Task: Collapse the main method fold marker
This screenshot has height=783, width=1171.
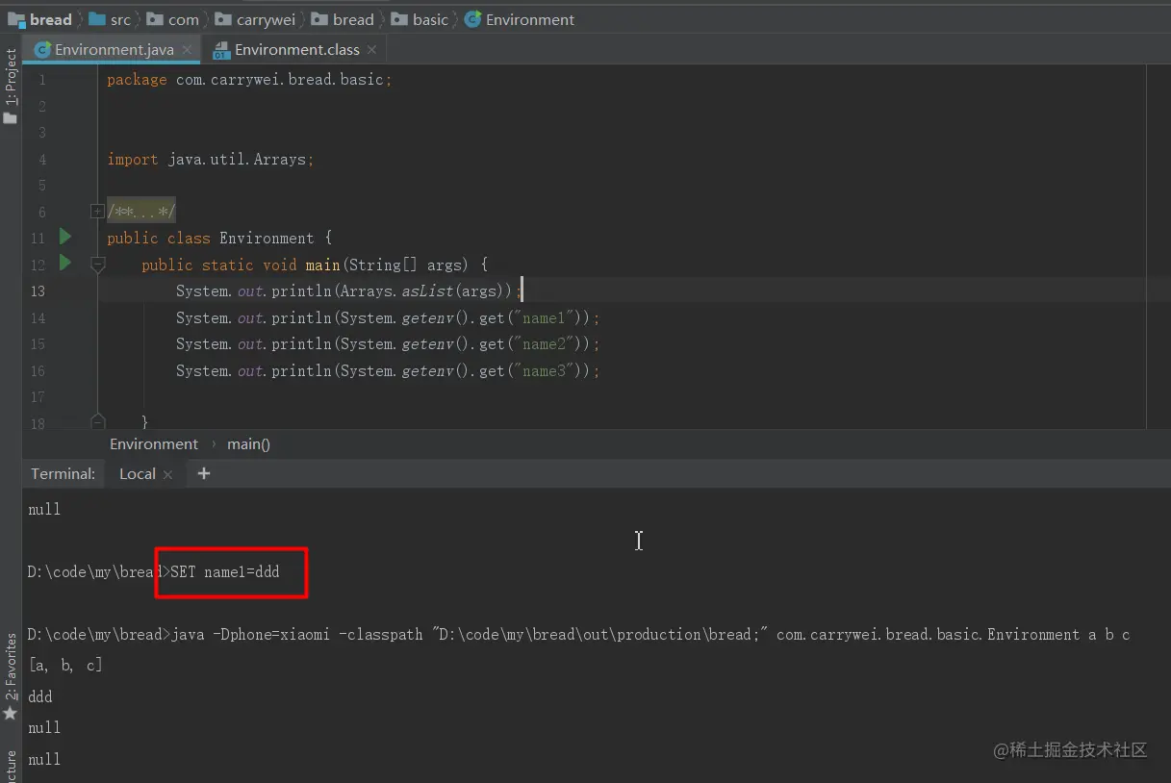Action: [x=97, y=265]
